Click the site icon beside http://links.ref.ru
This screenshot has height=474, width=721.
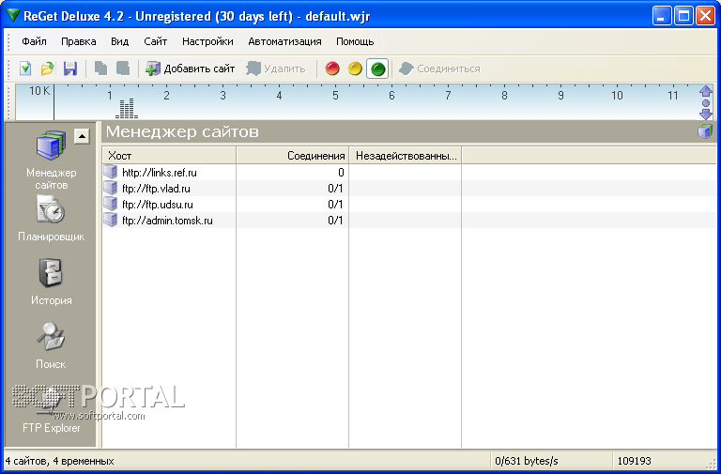point(111,172)
